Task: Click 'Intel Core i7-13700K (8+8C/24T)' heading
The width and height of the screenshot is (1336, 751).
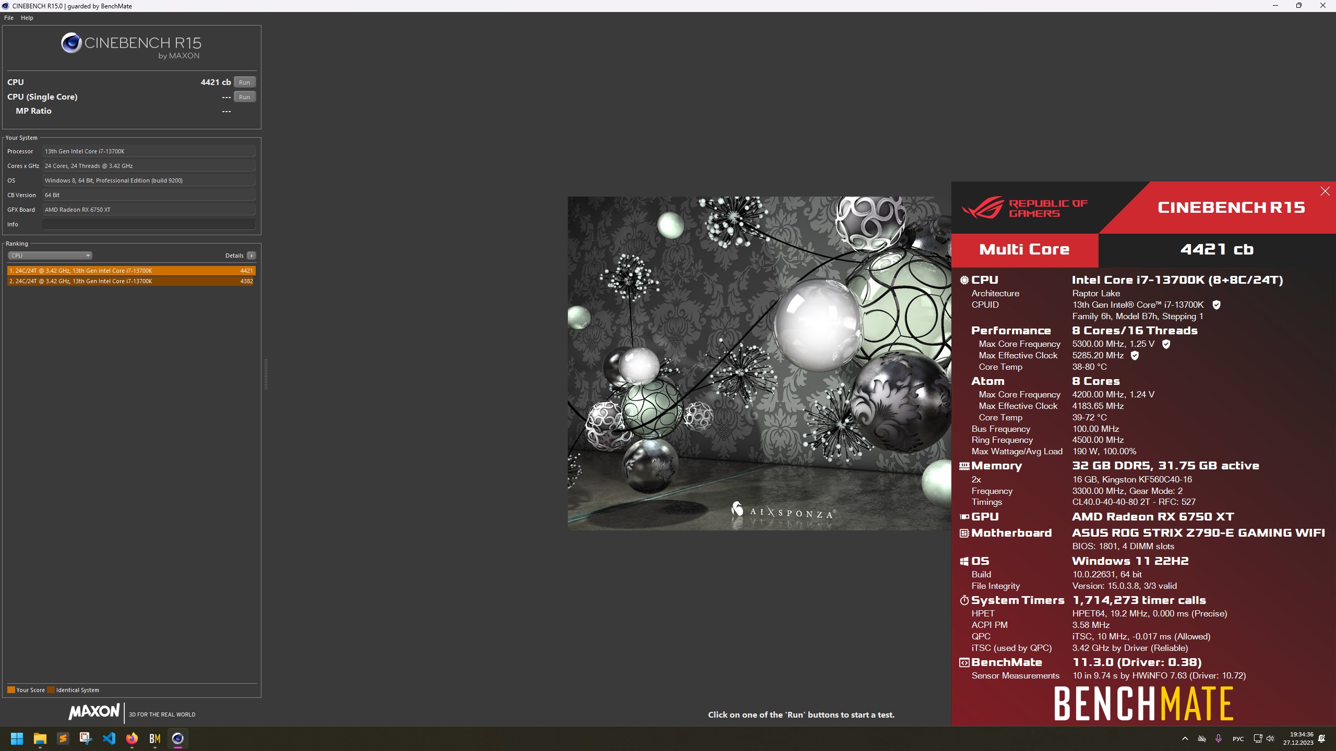Action: click(1177, 280)
